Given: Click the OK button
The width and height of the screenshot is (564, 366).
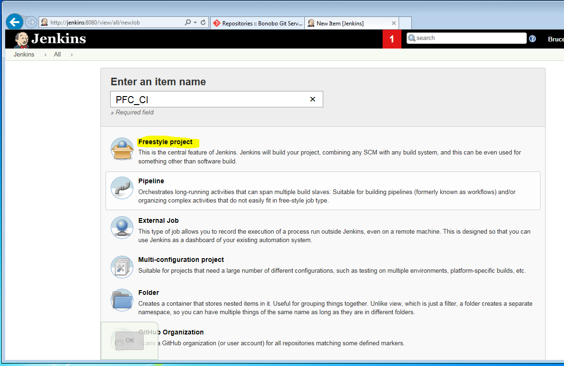Looking at the screenshot, I should pyautogui.click(x=130, y=341).
